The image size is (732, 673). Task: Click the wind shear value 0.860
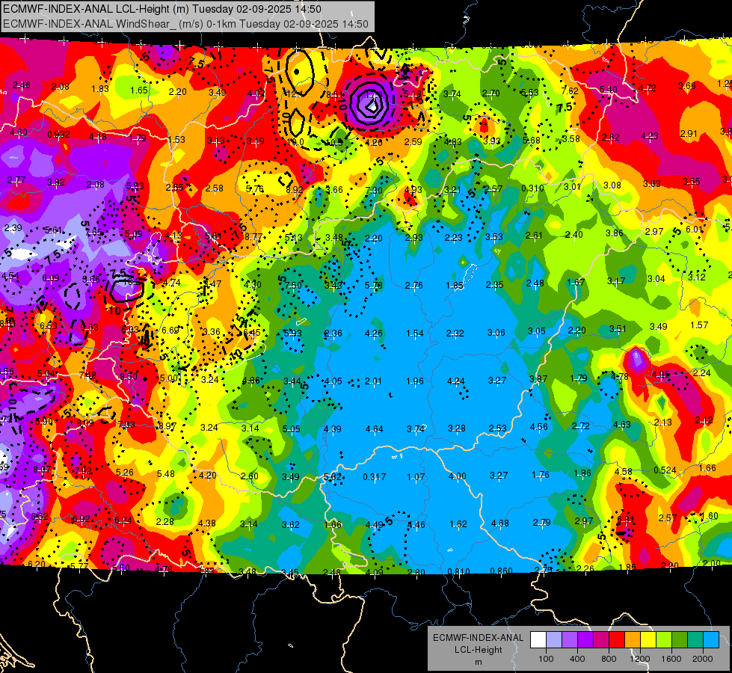pos(502,571)
